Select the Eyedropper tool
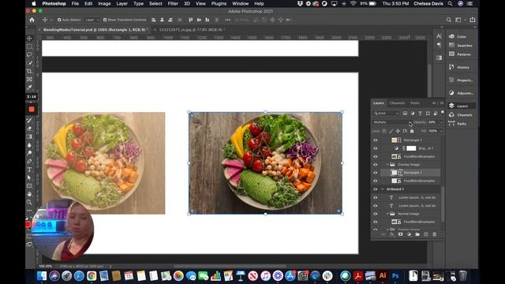This screenshot has height=284, width=505. [x=29, y=88]
